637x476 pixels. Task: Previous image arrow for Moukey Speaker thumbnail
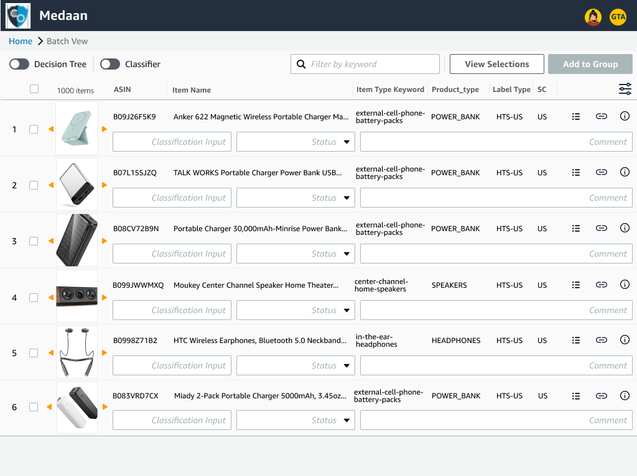tap(51, 298)
